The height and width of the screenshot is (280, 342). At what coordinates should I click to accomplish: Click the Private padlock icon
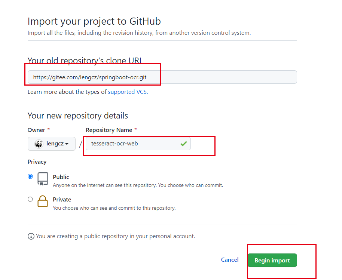(43, 201)
